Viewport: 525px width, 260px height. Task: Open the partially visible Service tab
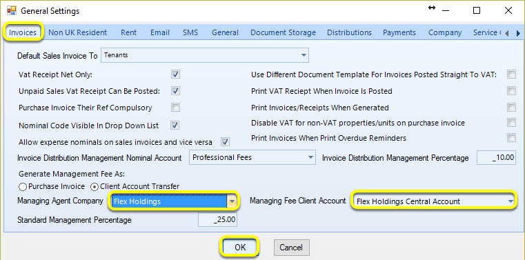(486, 32)
